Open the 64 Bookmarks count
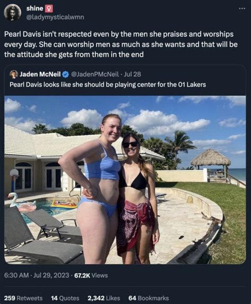The width and height of the screenshot is (251, 304). coord(149,298)
